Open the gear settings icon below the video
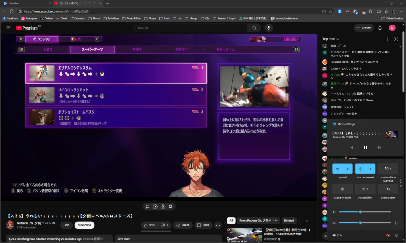 170,206
